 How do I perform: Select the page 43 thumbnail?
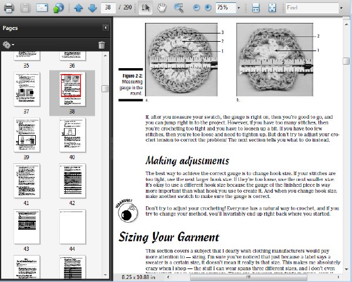tap(27, 227)
